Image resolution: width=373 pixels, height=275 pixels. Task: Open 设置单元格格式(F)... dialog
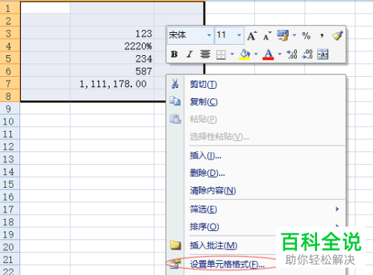coord(222,265)
